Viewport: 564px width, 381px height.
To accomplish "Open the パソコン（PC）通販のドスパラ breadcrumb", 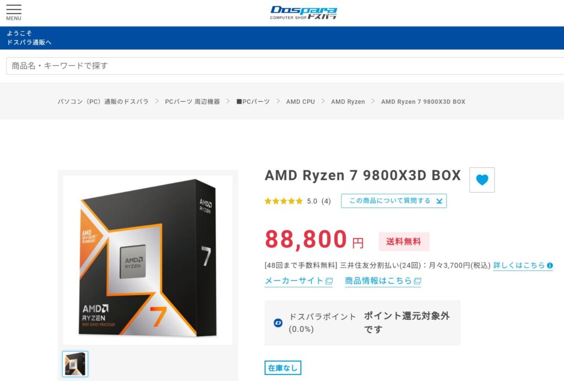I will (103, 102).
